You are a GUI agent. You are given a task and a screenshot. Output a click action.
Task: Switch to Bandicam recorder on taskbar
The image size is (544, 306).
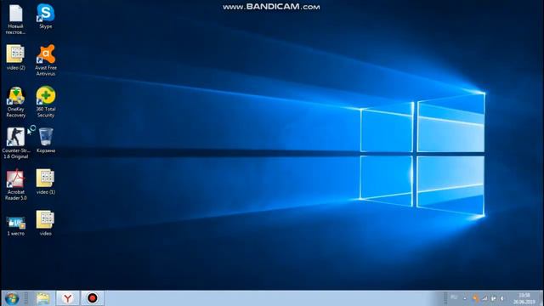point(93,298)
